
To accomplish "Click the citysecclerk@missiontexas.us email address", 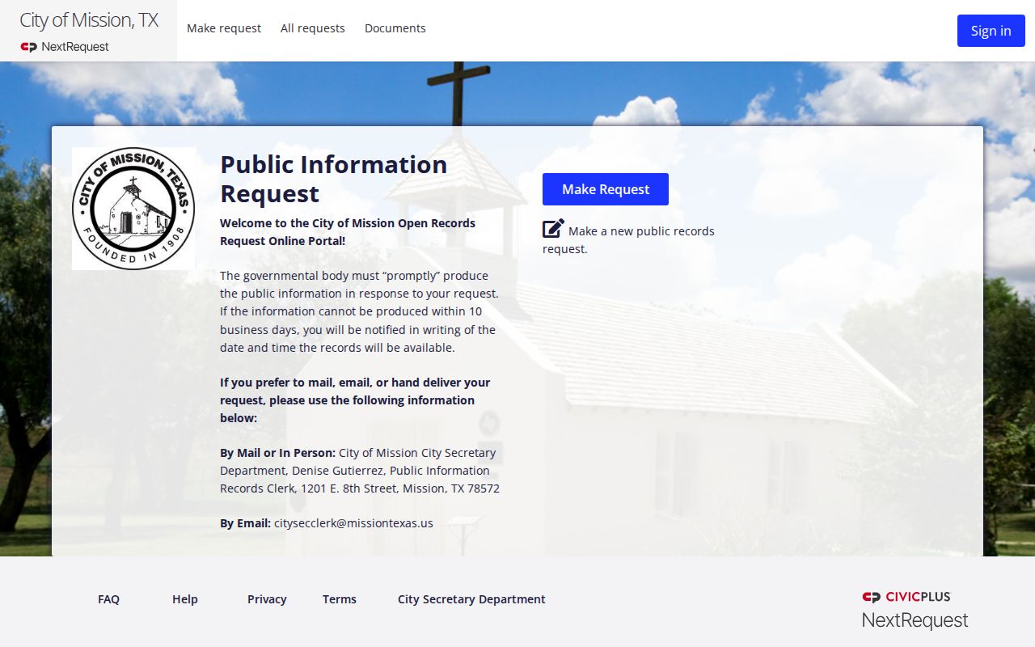I will [353, 523].
